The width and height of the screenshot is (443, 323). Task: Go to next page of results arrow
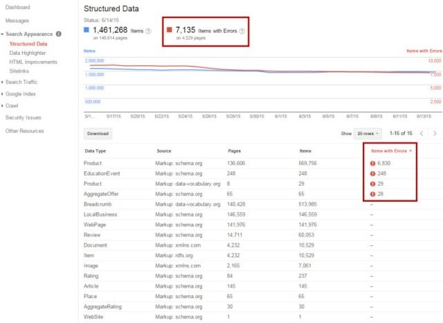click(434, 133)
